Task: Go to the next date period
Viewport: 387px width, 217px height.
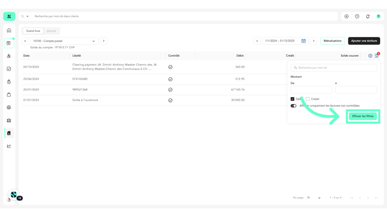Action: tap(314, 41)
